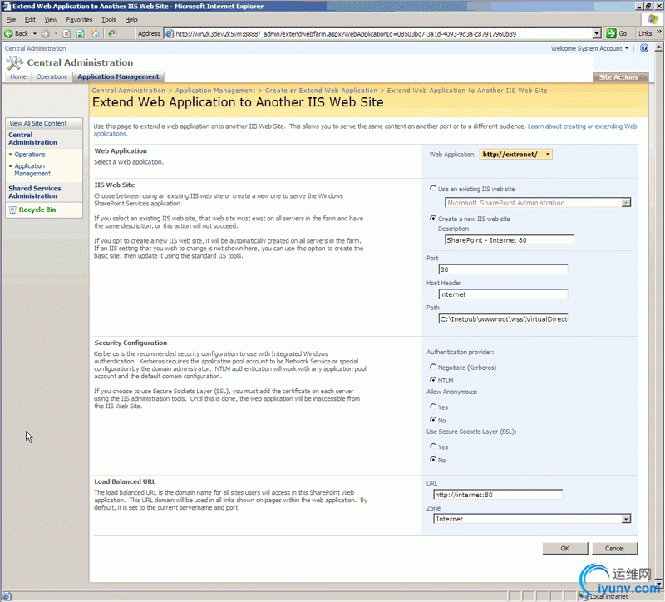Click the OK button
This screenshot has width=665, height=602.
(x=565, y=549)
